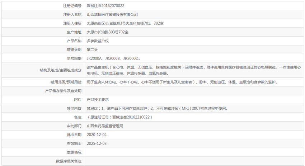Click the label 审批部门
Viewport: 305px width, 166px height.
click(74, 126)
